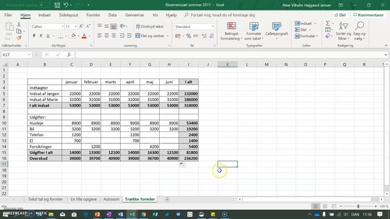The width and height of the screenshot is (390, 219).
Task: Click the Excel icon in the taskbar
Action: pyautogui.click(x=132, y=214)
